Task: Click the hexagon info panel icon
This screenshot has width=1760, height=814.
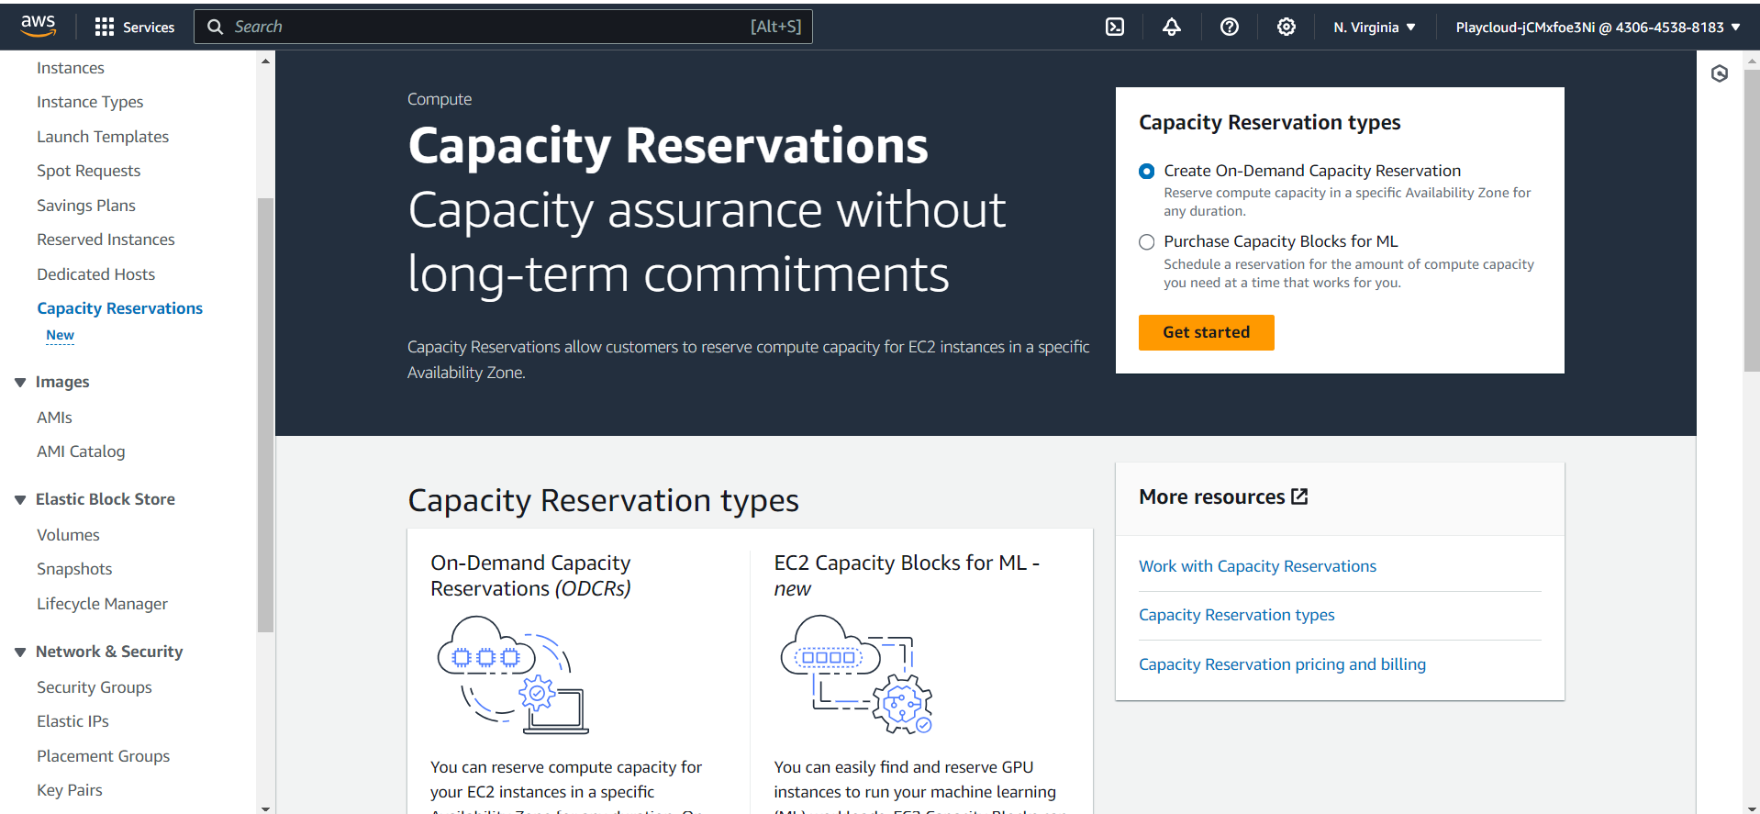Action: (x=1719, y=73)
